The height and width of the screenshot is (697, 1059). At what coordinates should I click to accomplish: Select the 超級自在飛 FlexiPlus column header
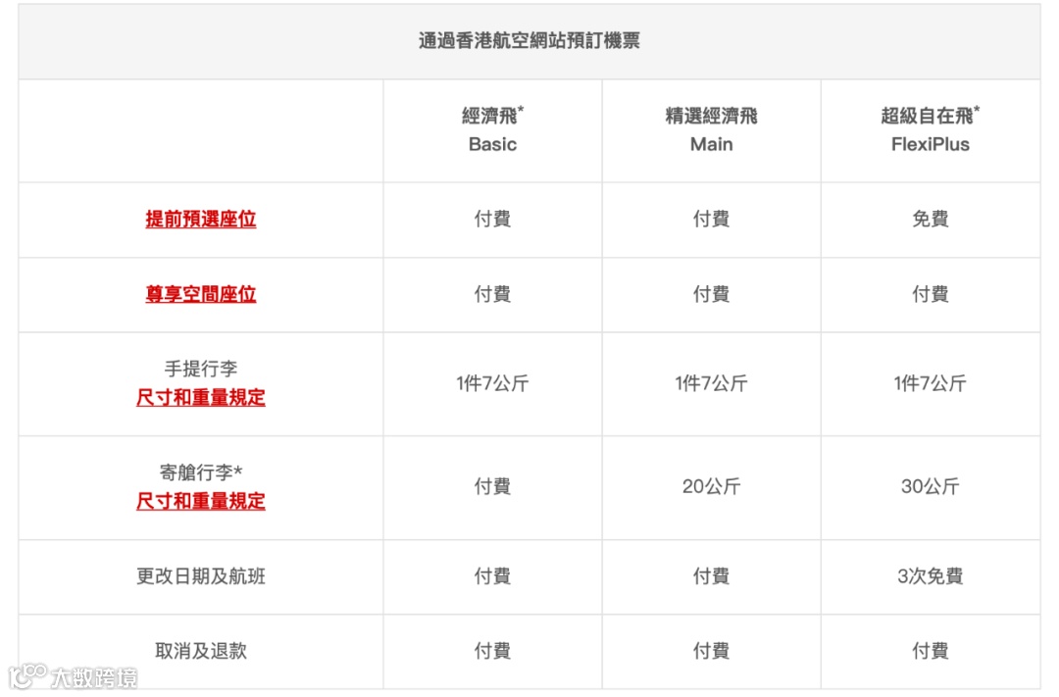click(930, 129)
